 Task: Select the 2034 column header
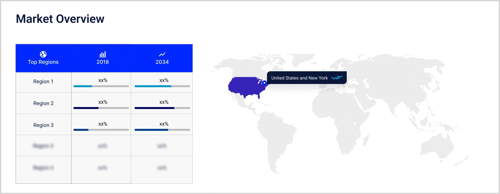pyautogui.click(x=162, y=62)
